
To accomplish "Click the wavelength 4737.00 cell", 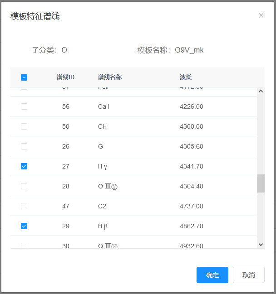I will [x=191, y=206].
